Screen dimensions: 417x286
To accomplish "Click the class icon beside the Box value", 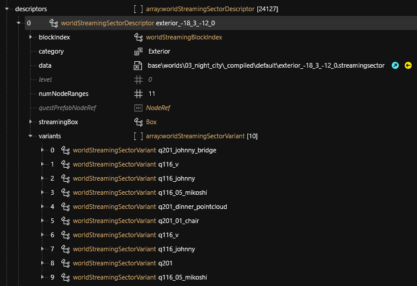I will click(138, 122).
